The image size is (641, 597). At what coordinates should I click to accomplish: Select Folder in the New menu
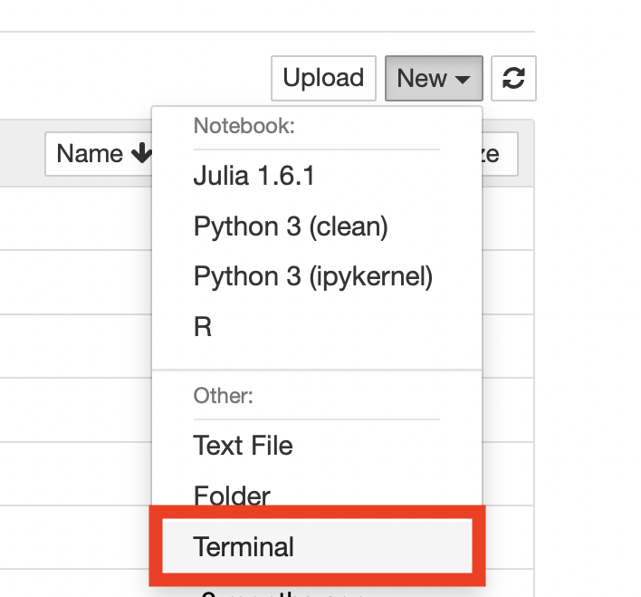click(x=232, y=495)
